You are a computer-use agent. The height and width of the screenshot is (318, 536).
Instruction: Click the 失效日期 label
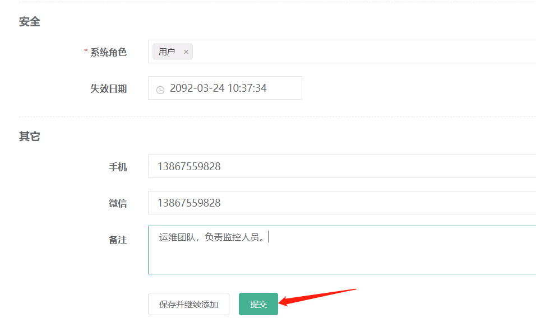(x=108, y=88)
